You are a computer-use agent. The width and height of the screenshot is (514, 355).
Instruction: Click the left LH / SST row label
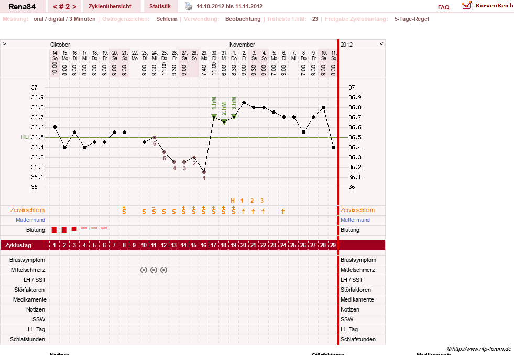(35, 280)
